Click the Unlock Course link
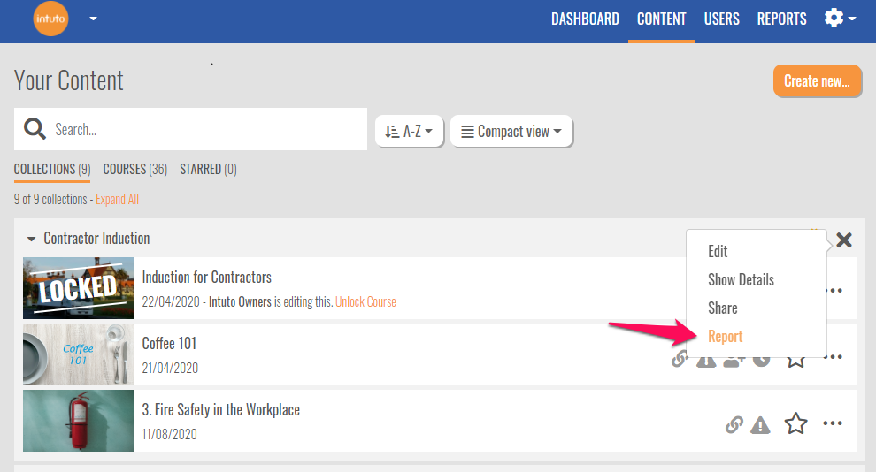876x472 pixels. coord(365,301)
